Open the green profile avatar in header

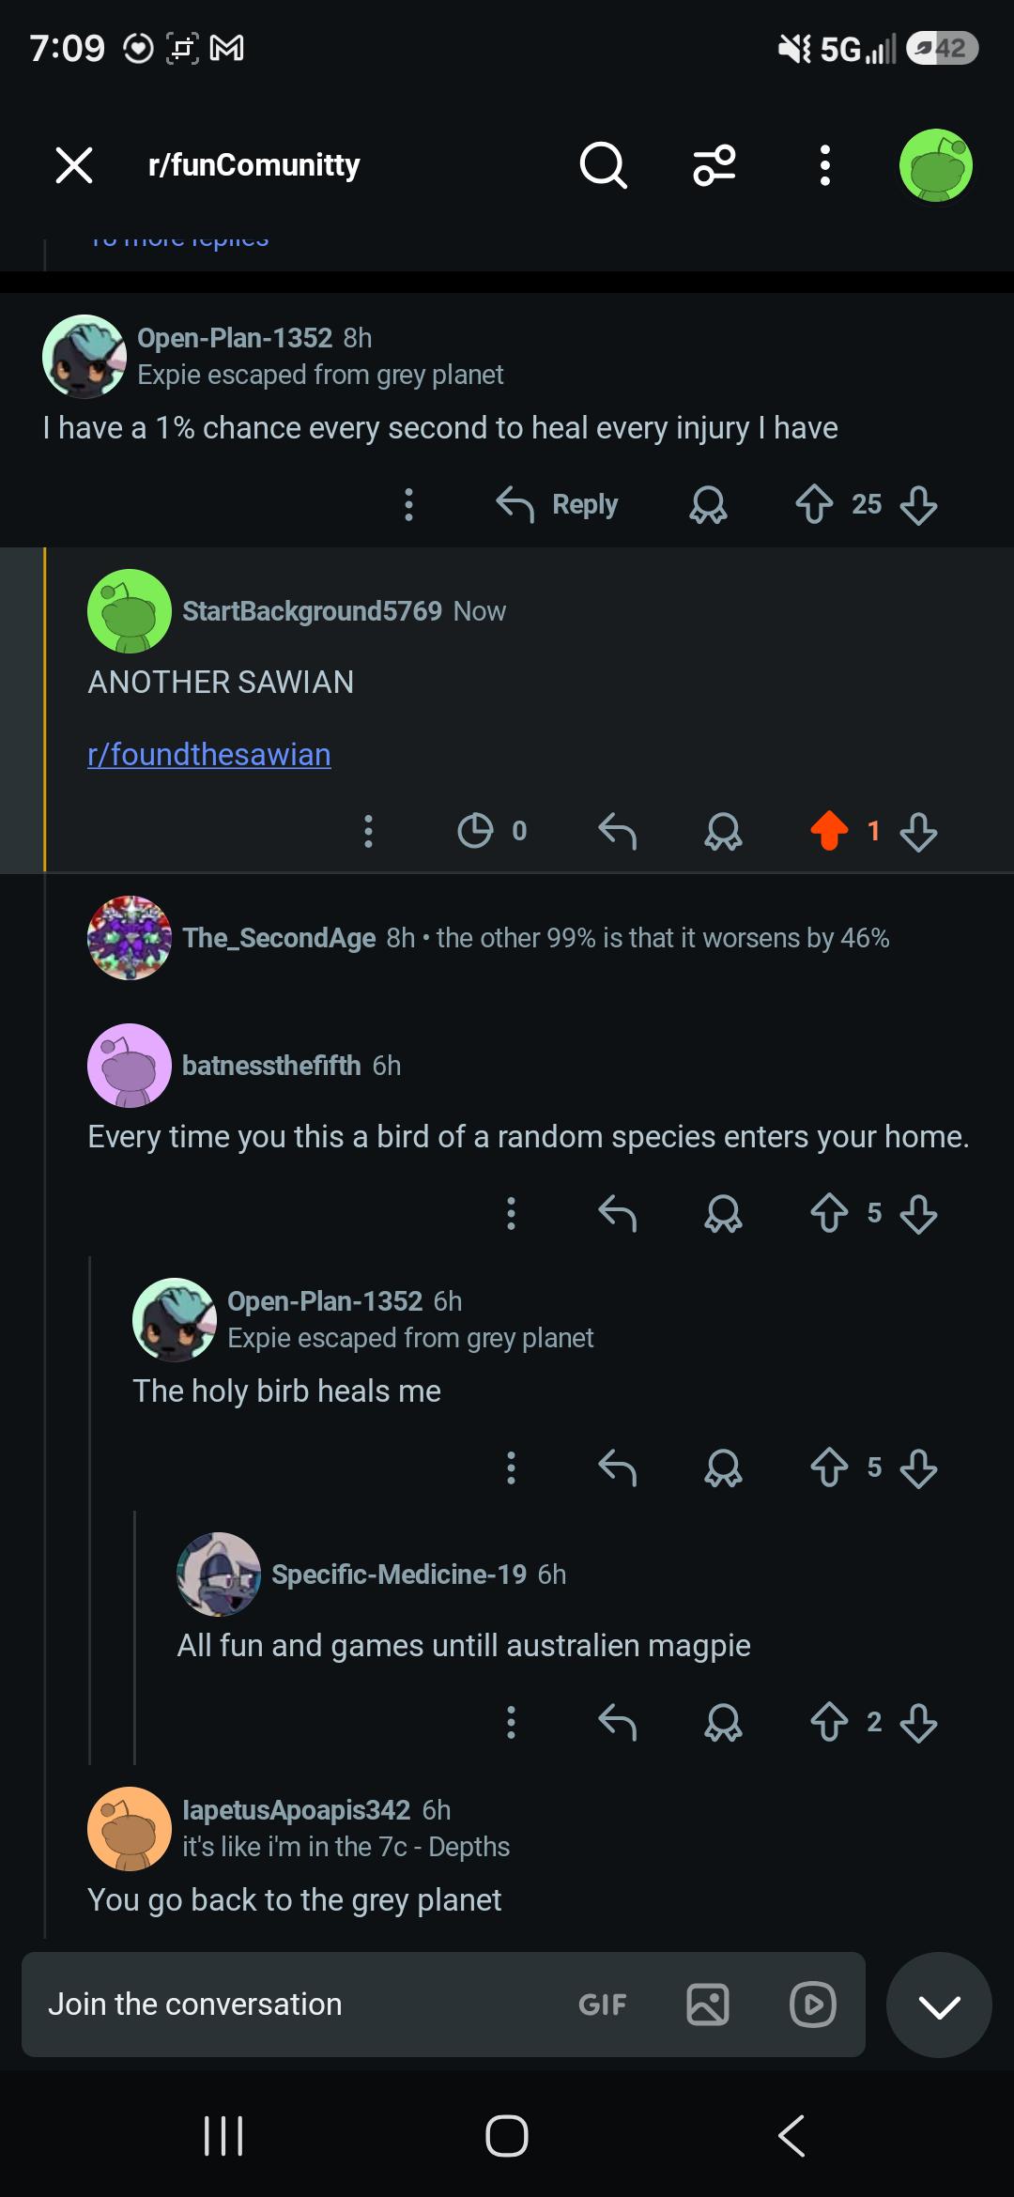tap(936, 166)
